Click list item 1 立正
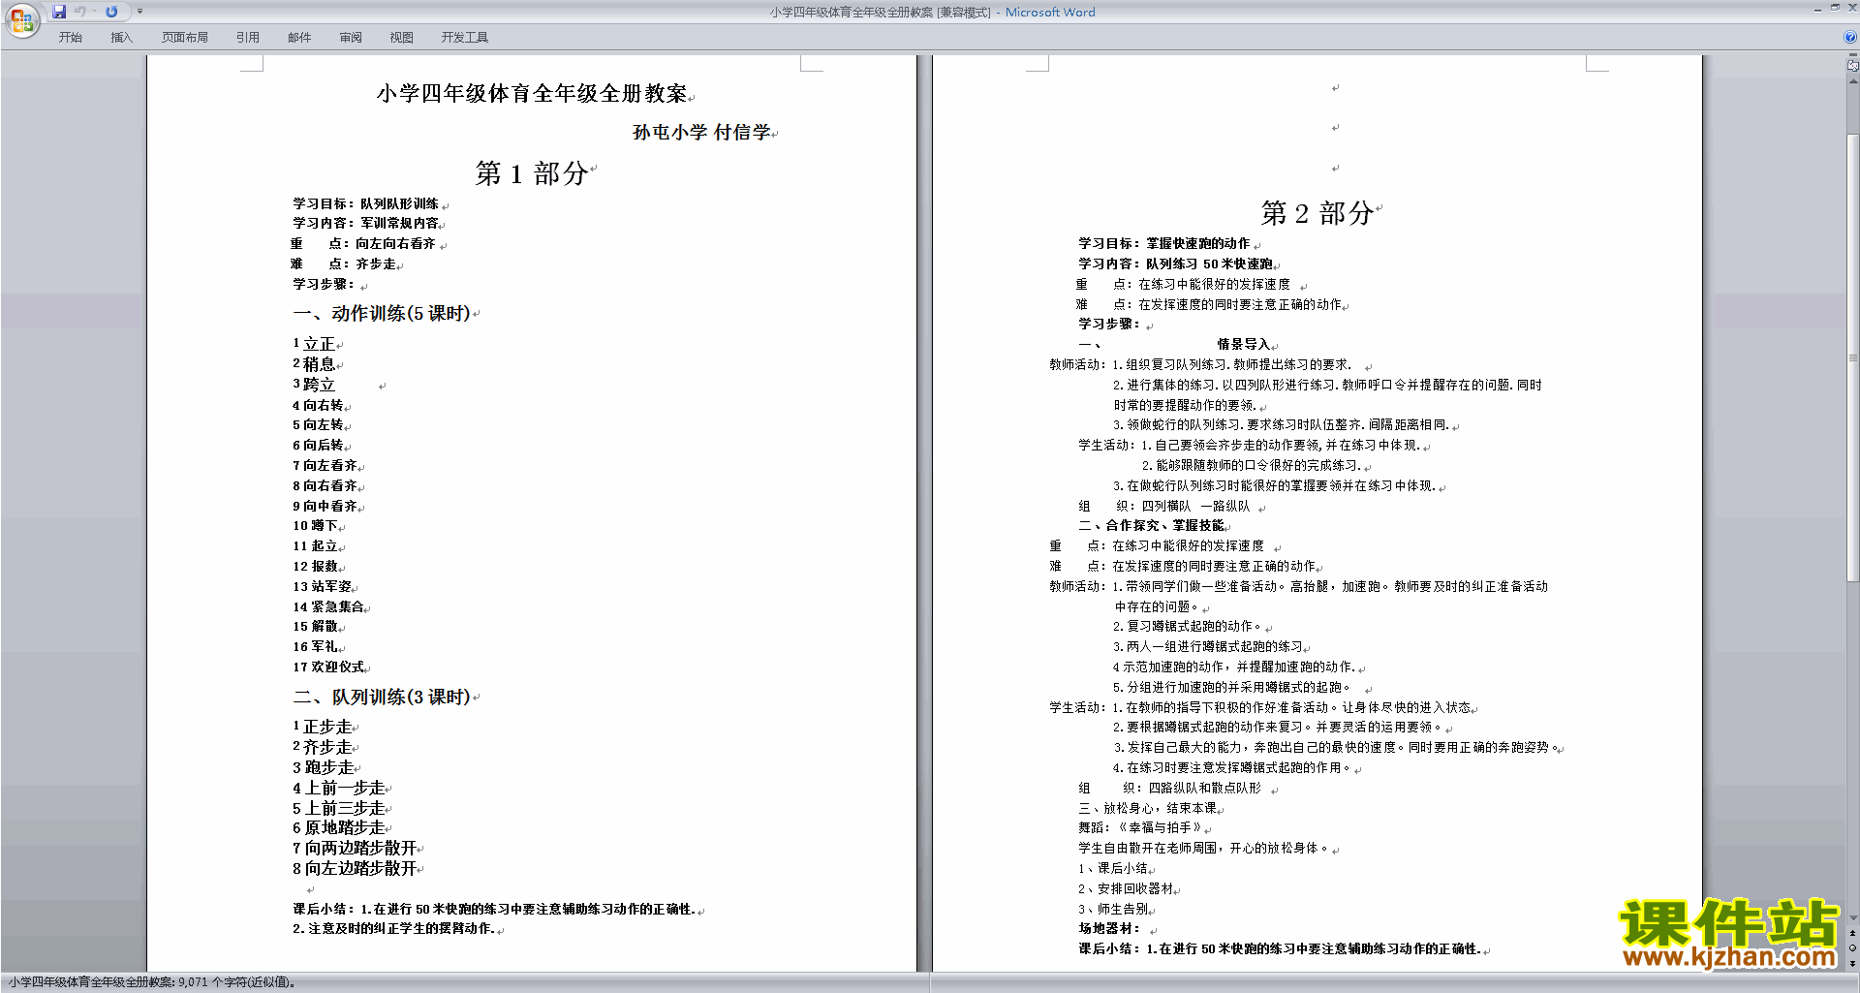 coord(314,344)
